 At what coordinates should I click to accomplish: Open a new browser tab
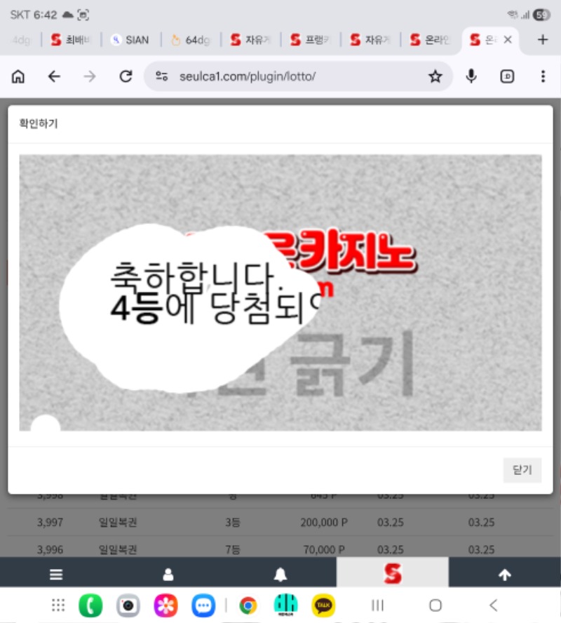coord(542,40)
